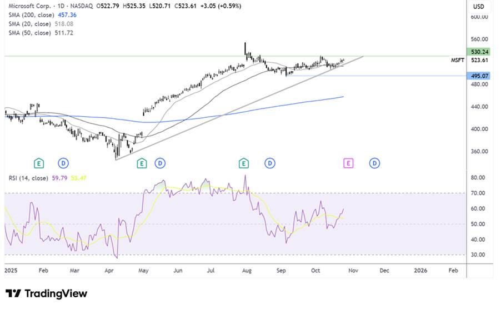Click the blue 495.07 price label

tap(479, 76)
